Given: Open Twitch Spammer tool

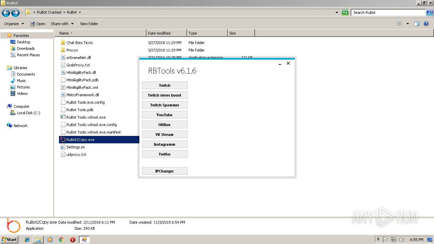Looking at the screenshot, I should (x=164, y=105).
